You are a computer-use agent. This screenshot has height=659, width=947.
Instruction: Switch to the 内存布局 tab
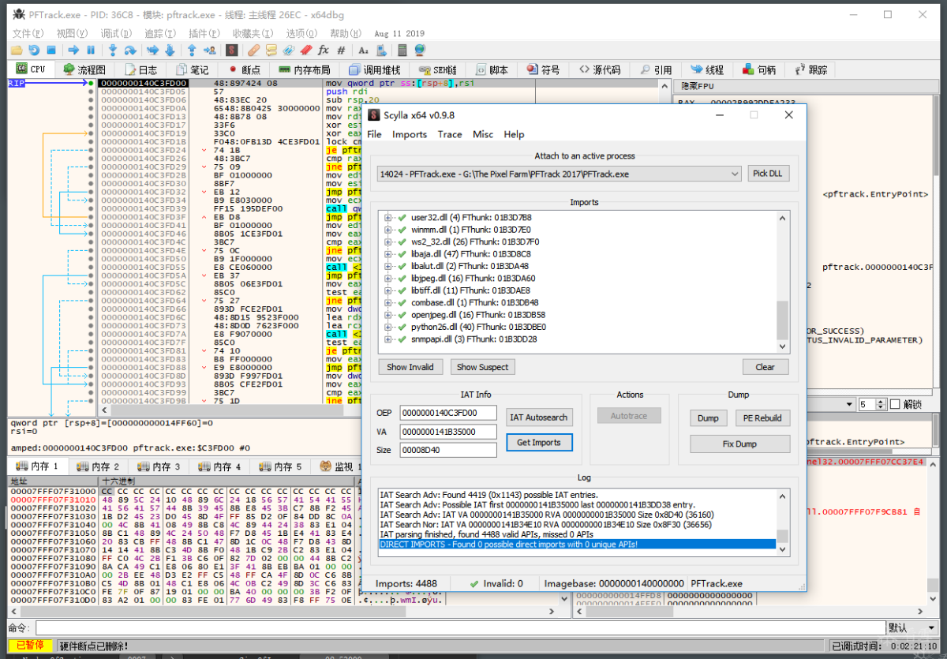click(x=303, y=69)
